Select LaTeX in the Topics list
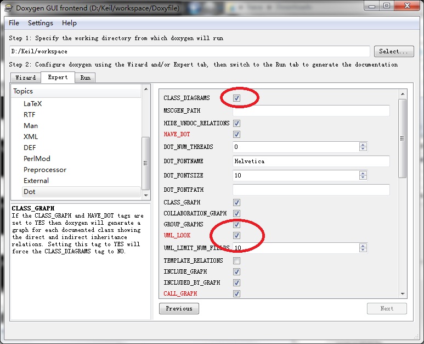Viewport: 424px width, 344px height. coord(33,104)
